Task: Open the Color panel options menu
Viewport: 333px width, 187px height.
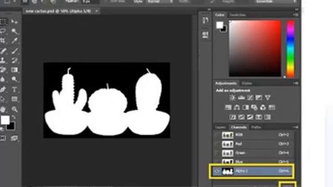Action: (x=296, y=15)
